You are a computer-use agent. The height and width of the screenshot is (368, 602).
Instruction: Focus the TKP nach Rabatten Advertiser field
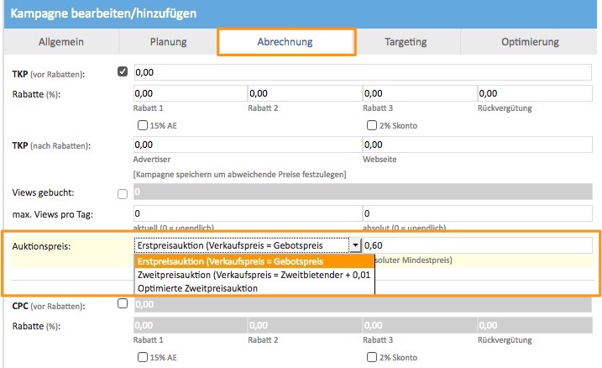[248, 145]
